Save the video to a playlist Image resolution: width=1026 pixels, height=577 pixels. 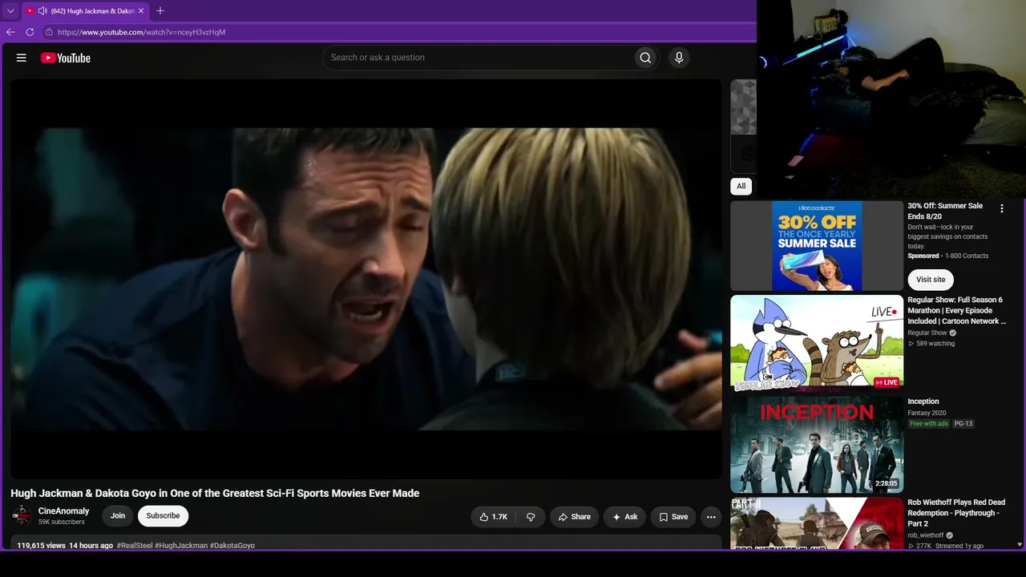pos(673,517)
